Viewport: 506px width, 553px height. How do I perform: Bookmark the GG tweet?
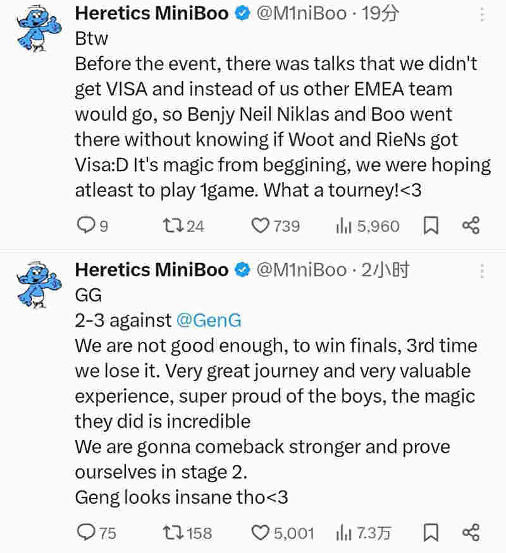pyautogui.click(x=431, y=533)
